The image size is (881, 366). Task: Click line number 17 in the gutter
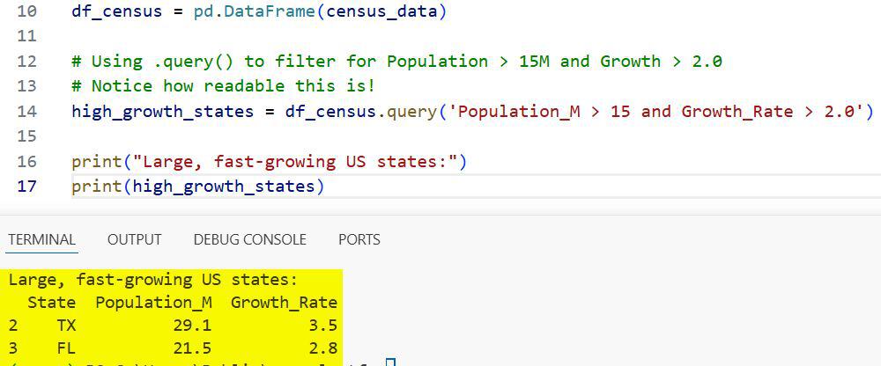tap(26, 186)
